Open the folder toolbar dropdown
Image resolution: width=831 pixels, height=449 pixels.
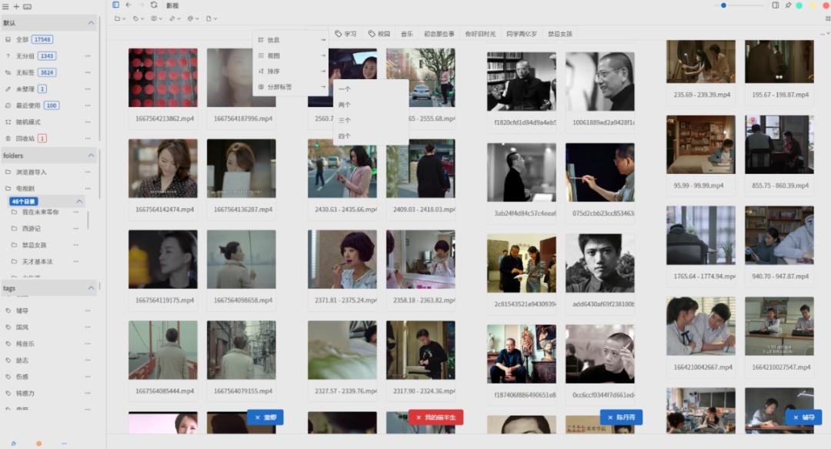point(120,18)
